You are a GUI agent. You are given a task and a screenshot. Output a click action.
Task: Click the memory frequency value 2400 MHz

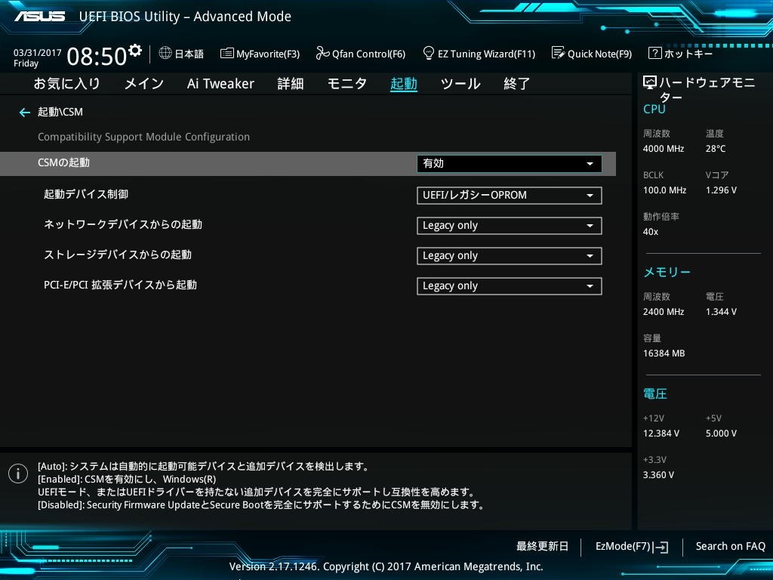point(663,312)
